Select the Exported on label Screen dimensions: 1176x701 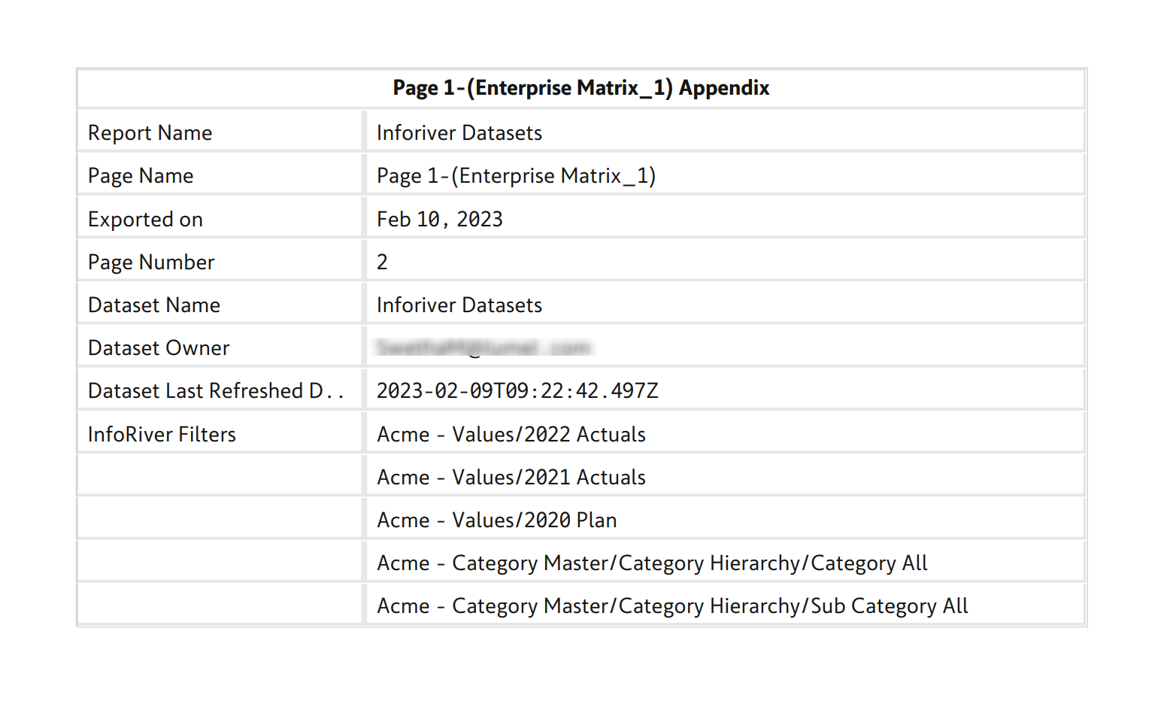pos(145,220)
